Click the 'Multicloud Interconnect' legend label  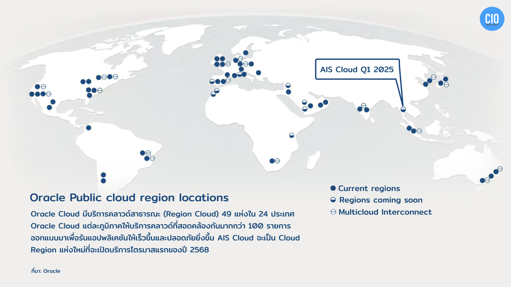coord(385,212)
